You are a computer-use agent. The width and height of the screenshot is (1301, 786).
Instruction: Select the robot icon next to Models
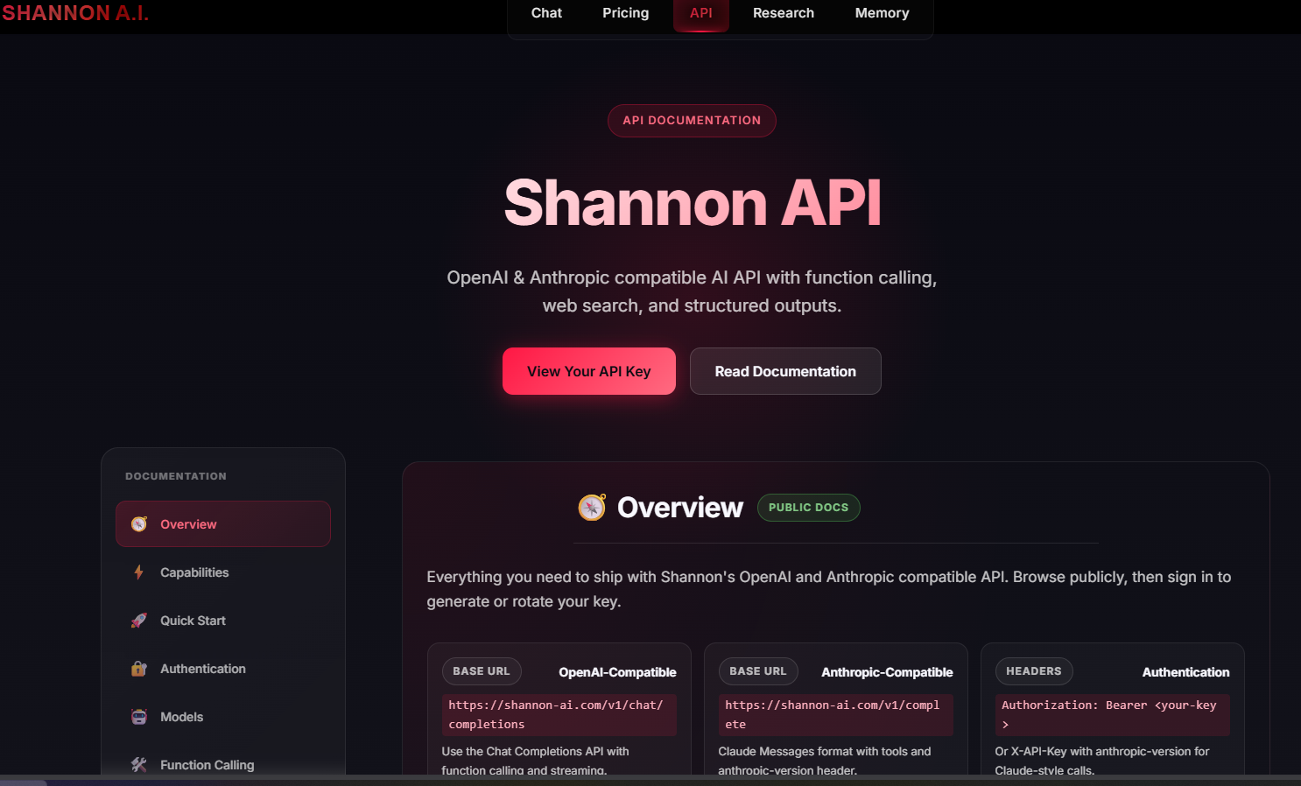tap(138, 716)
